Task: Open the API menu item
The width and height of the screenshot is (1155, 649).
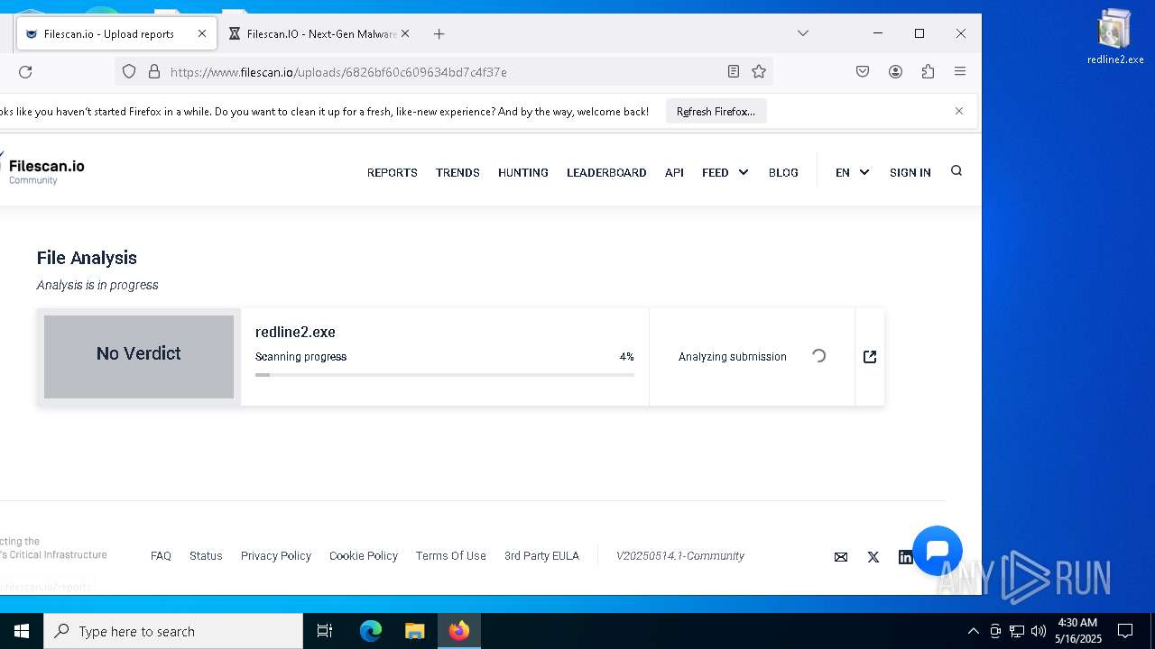Action: [x=674, y=172]
